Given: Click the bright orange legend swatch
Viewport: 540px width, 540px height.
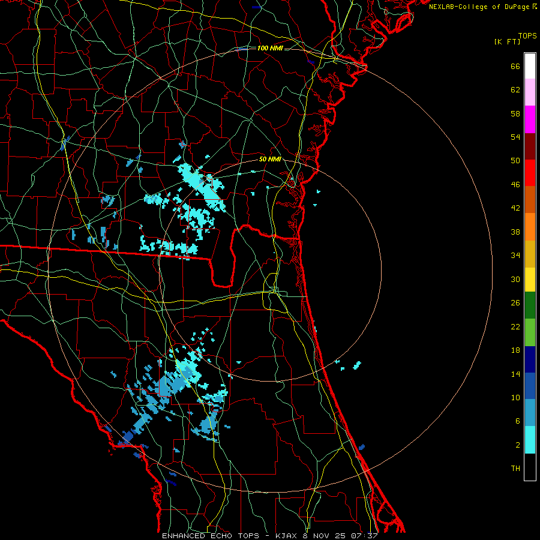Looking at the screenshot, I should click(x=530, y=226).
